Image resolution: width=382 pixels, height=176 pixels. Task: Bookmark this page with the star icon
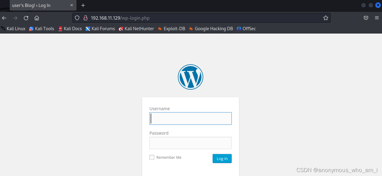[x=326, y=18]
